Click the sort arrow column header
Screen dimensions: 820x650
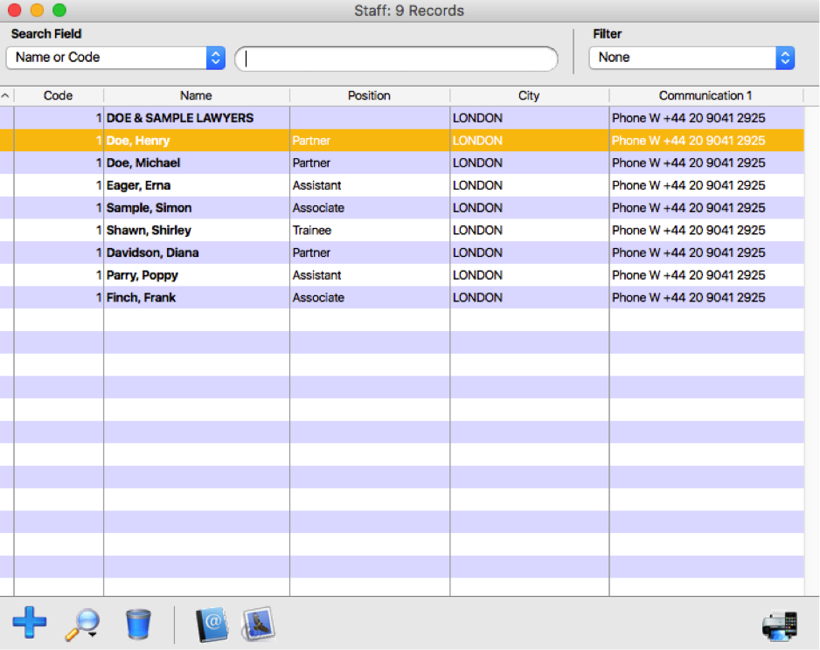click(x=6, y=95)
